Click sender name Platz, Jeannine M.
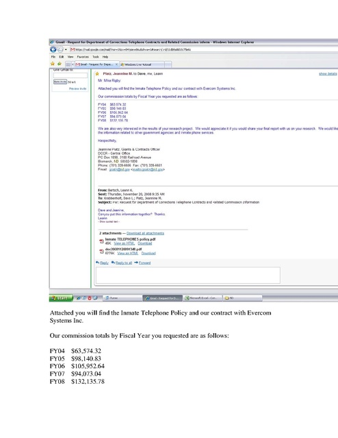 click(118, 74)
